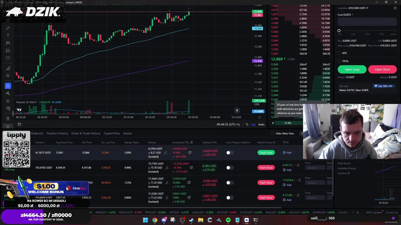Open Order & Trade History tab
The height and width of the screenshot is (225, 401).
click(x=86, y=133)
